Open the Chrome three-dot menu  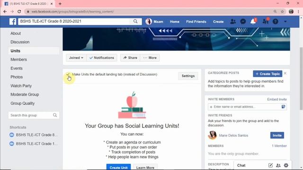[x=298, y=11]
